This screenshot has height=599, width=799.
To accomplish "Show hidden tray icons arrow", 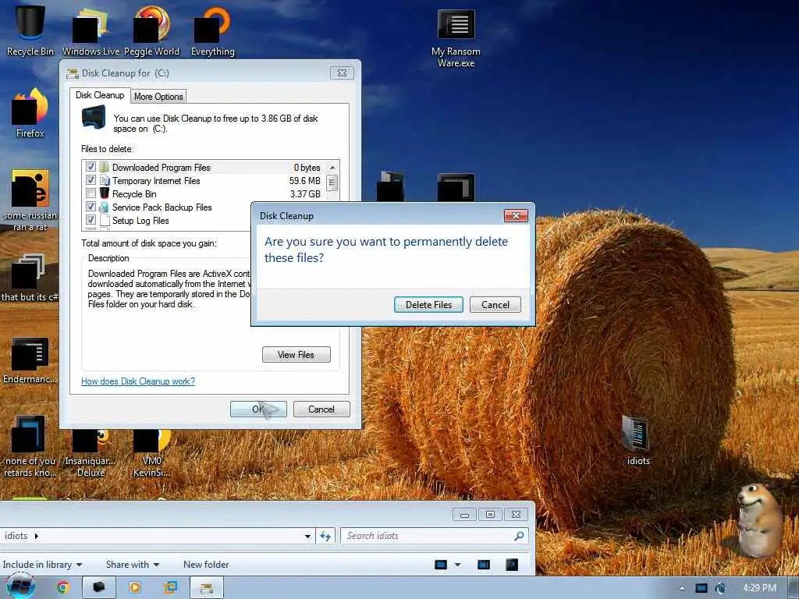I will [682, 588].
